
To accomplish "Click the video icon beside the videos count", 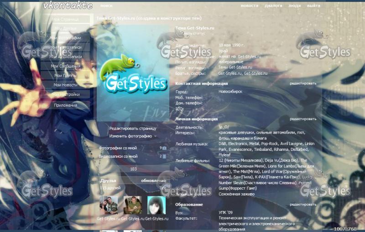I will pos(164,156).
